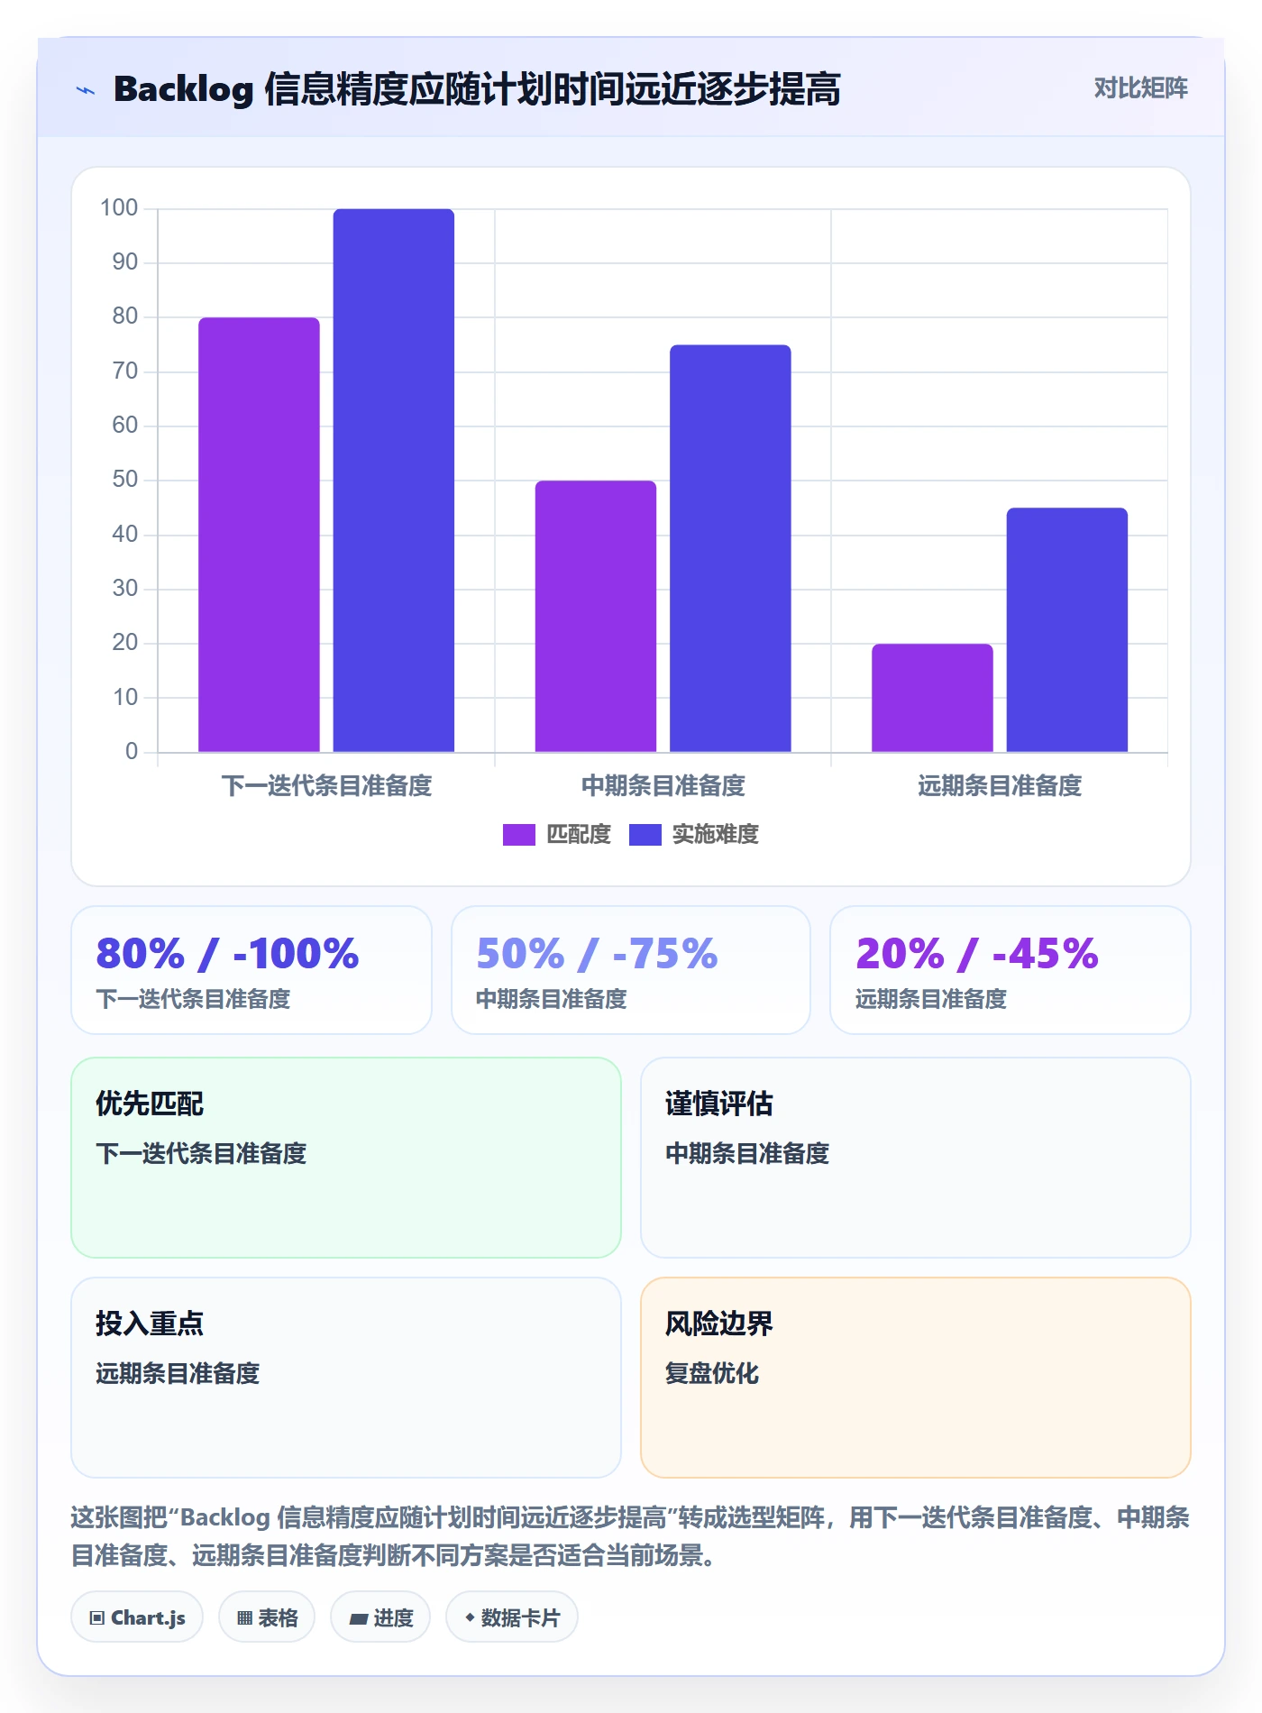This screenshot has height=1713, width=1262.
Task: Click the x-axis label 远期条目准备度
Action: click(x=1000, y=786)
